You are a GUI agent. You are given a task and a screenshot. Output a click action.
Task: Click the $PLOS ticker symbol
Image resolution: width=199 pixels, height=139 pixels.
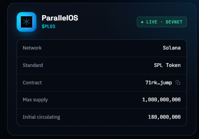coord(49,26)
